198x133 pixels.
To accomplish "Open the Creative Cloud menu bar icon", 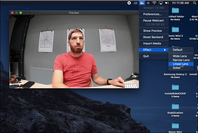I will 135,3.
